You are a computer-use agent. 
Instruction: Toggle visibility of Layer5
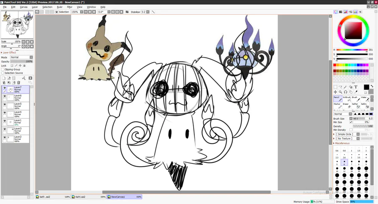coord(5,104)
